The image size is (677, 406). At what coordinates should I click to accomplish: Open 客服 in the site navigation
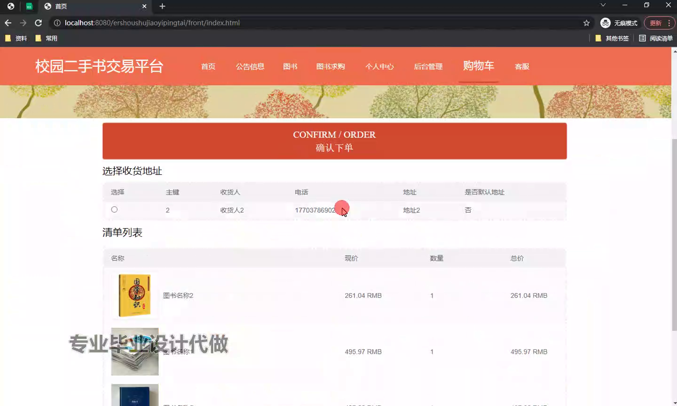pyautogui.click(x=522, y=66)
